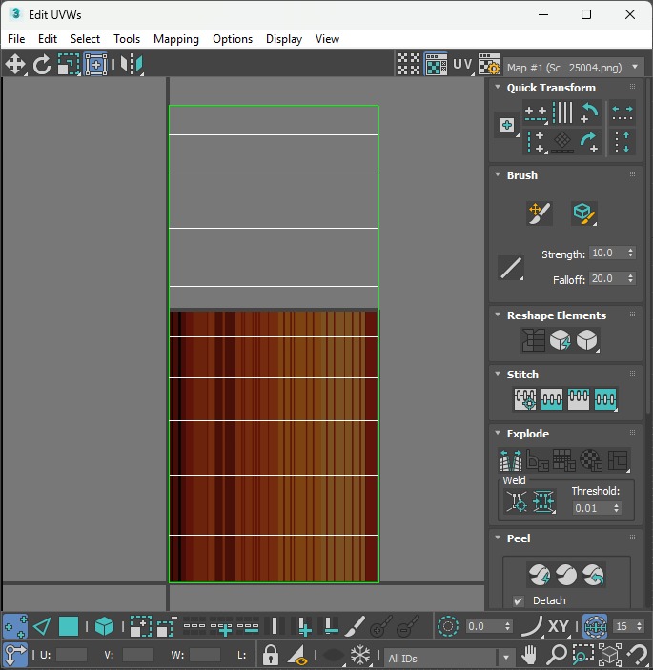Viewport: 653px width, 670px height.
Task: Click Stitch to Average icon
Action: [552, 399]
